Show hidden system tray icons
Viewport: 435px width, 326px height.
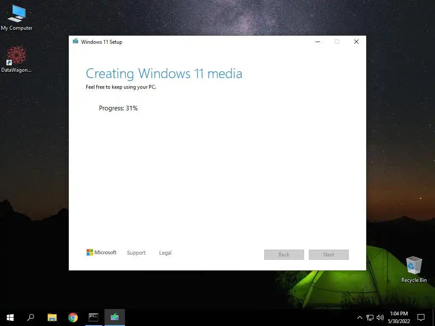(x=359, y=318)
